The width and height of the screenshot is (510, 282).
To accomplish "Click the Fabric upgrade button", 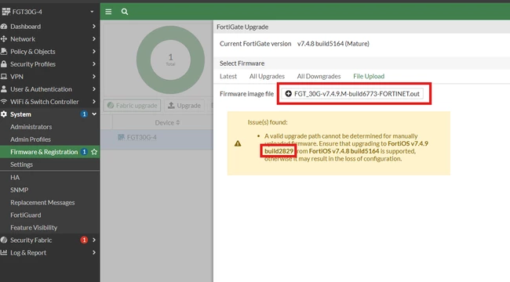I will 132,106.
